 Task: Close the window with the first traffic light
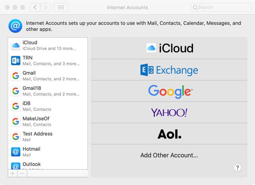pos(7,7)
